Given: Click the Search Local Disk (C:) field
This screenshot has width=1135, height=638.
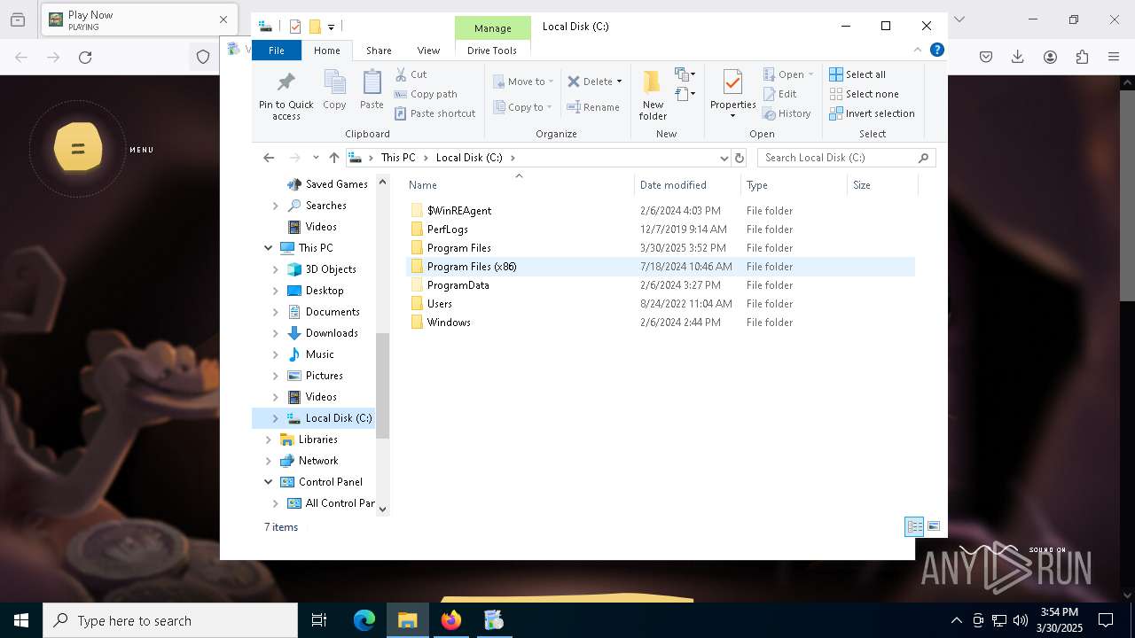Looking at the screenshot, I should point(846,158).
